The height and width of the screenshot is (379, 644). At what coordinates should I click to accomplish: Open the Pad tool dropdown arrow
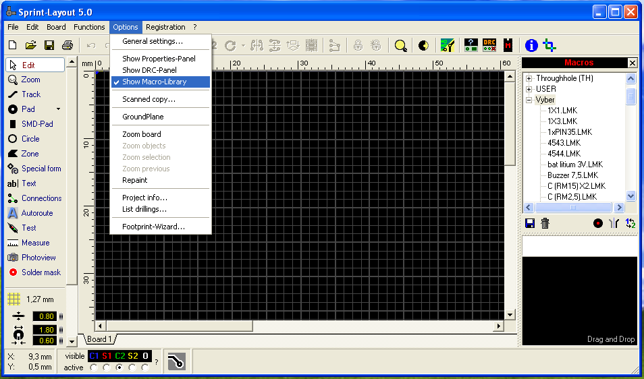pyautogui.click(x=58, y=109)
